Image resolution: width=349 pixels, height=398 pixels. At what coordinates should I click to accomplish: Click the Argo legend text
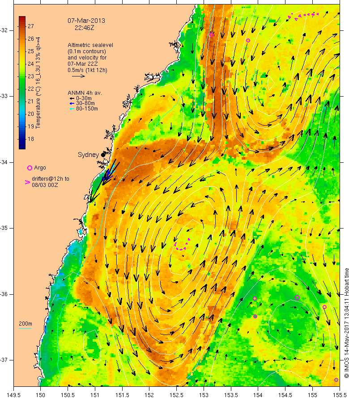point(40,168)
